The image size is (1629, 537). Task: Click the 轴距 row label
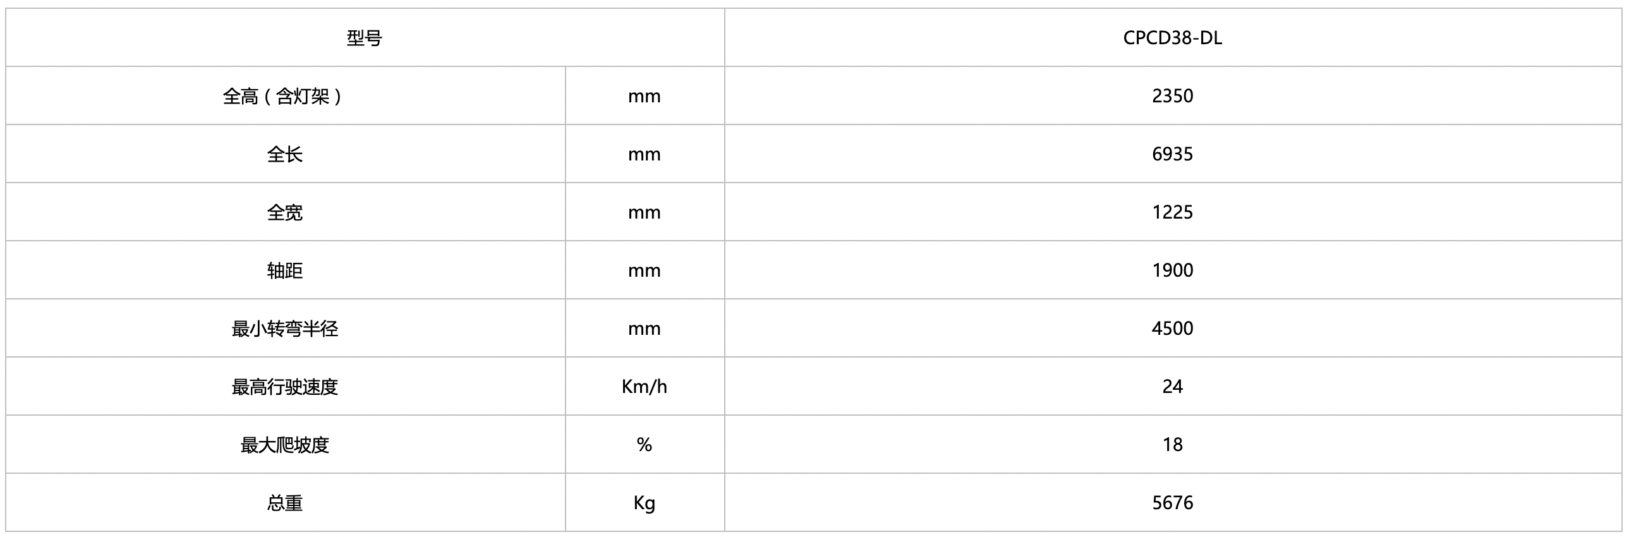[x=284, y=271]
